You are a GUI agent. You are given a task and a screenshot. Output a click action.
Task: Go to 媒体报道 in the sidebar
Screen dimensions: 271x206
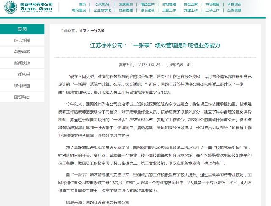point(22,85)
